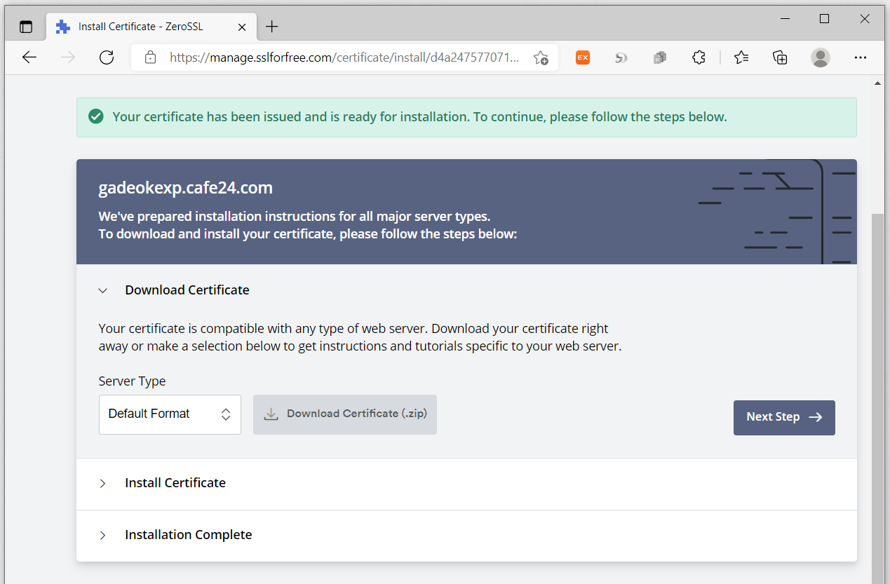This screenshot has height=584, width=890.
Task: Open a new tab with the plus button
Action: [x=272, y=27]
